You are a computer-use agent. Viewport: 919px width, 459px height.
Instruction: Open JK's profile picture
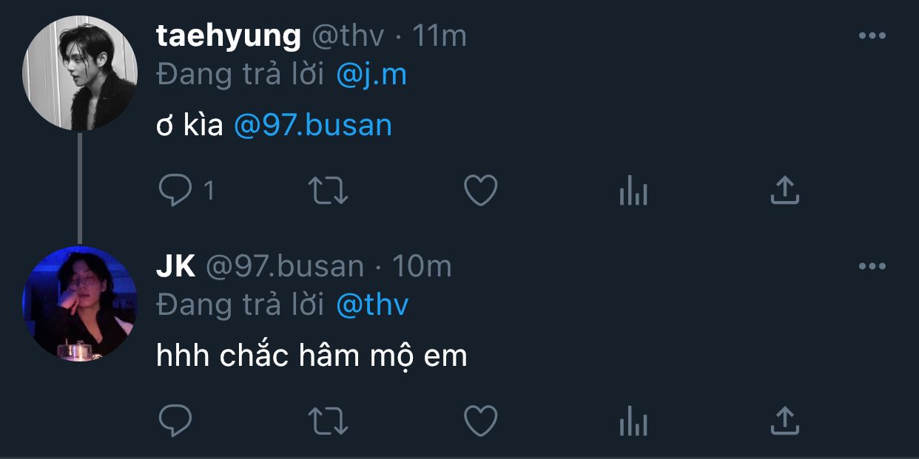(80, 303)
